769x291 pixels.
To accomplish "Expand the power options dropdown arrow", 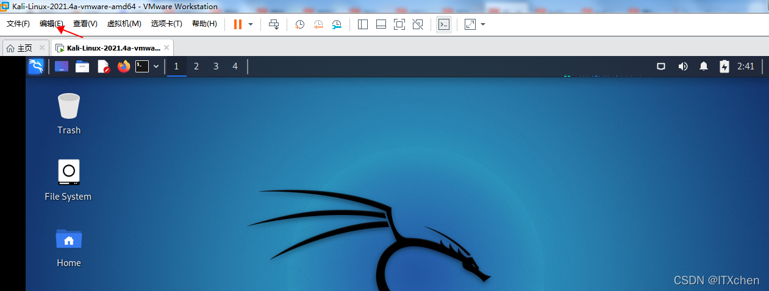I will click(x=251, y=24).
